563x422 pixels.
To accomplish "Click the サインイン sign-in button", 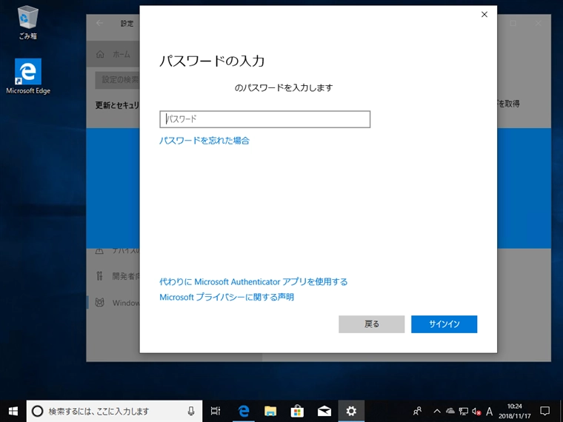I will (x=444, y=324).
